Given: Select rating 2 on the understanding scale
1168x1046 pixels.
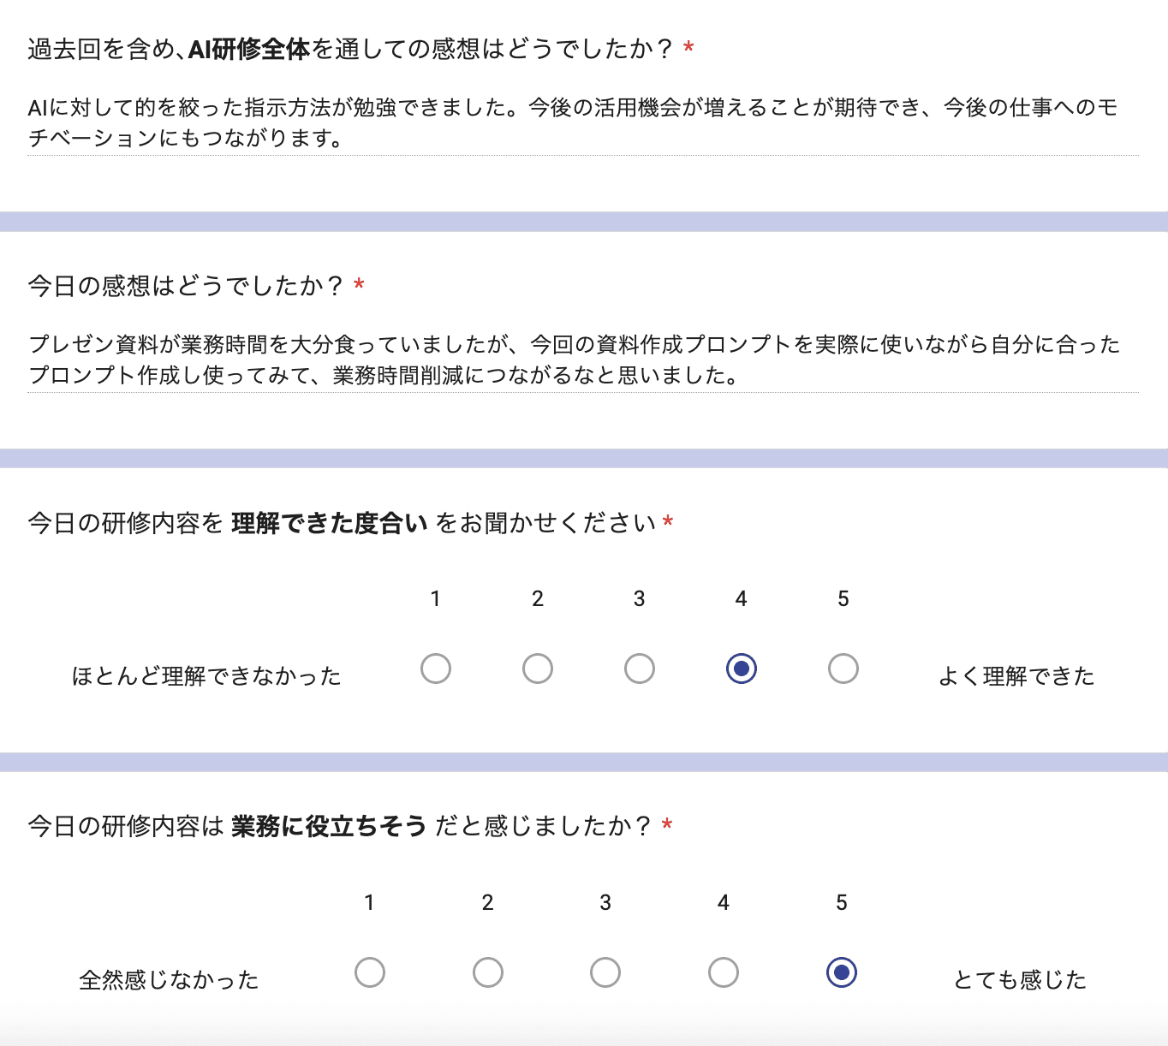Looking at the screenshot, I should [537, 669].
